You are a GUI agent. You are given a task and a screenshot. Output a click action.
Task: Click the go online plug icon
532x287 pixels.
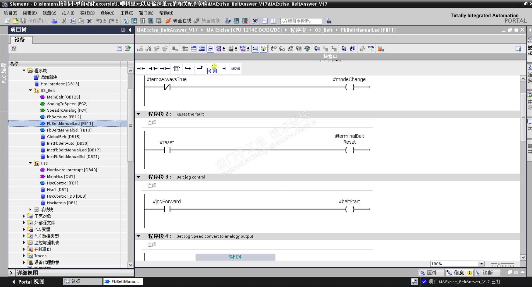tap(168, 21)
